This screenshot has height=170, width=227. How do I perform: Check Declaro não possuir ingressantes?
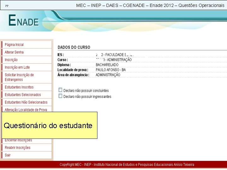(x=60, y=96)
